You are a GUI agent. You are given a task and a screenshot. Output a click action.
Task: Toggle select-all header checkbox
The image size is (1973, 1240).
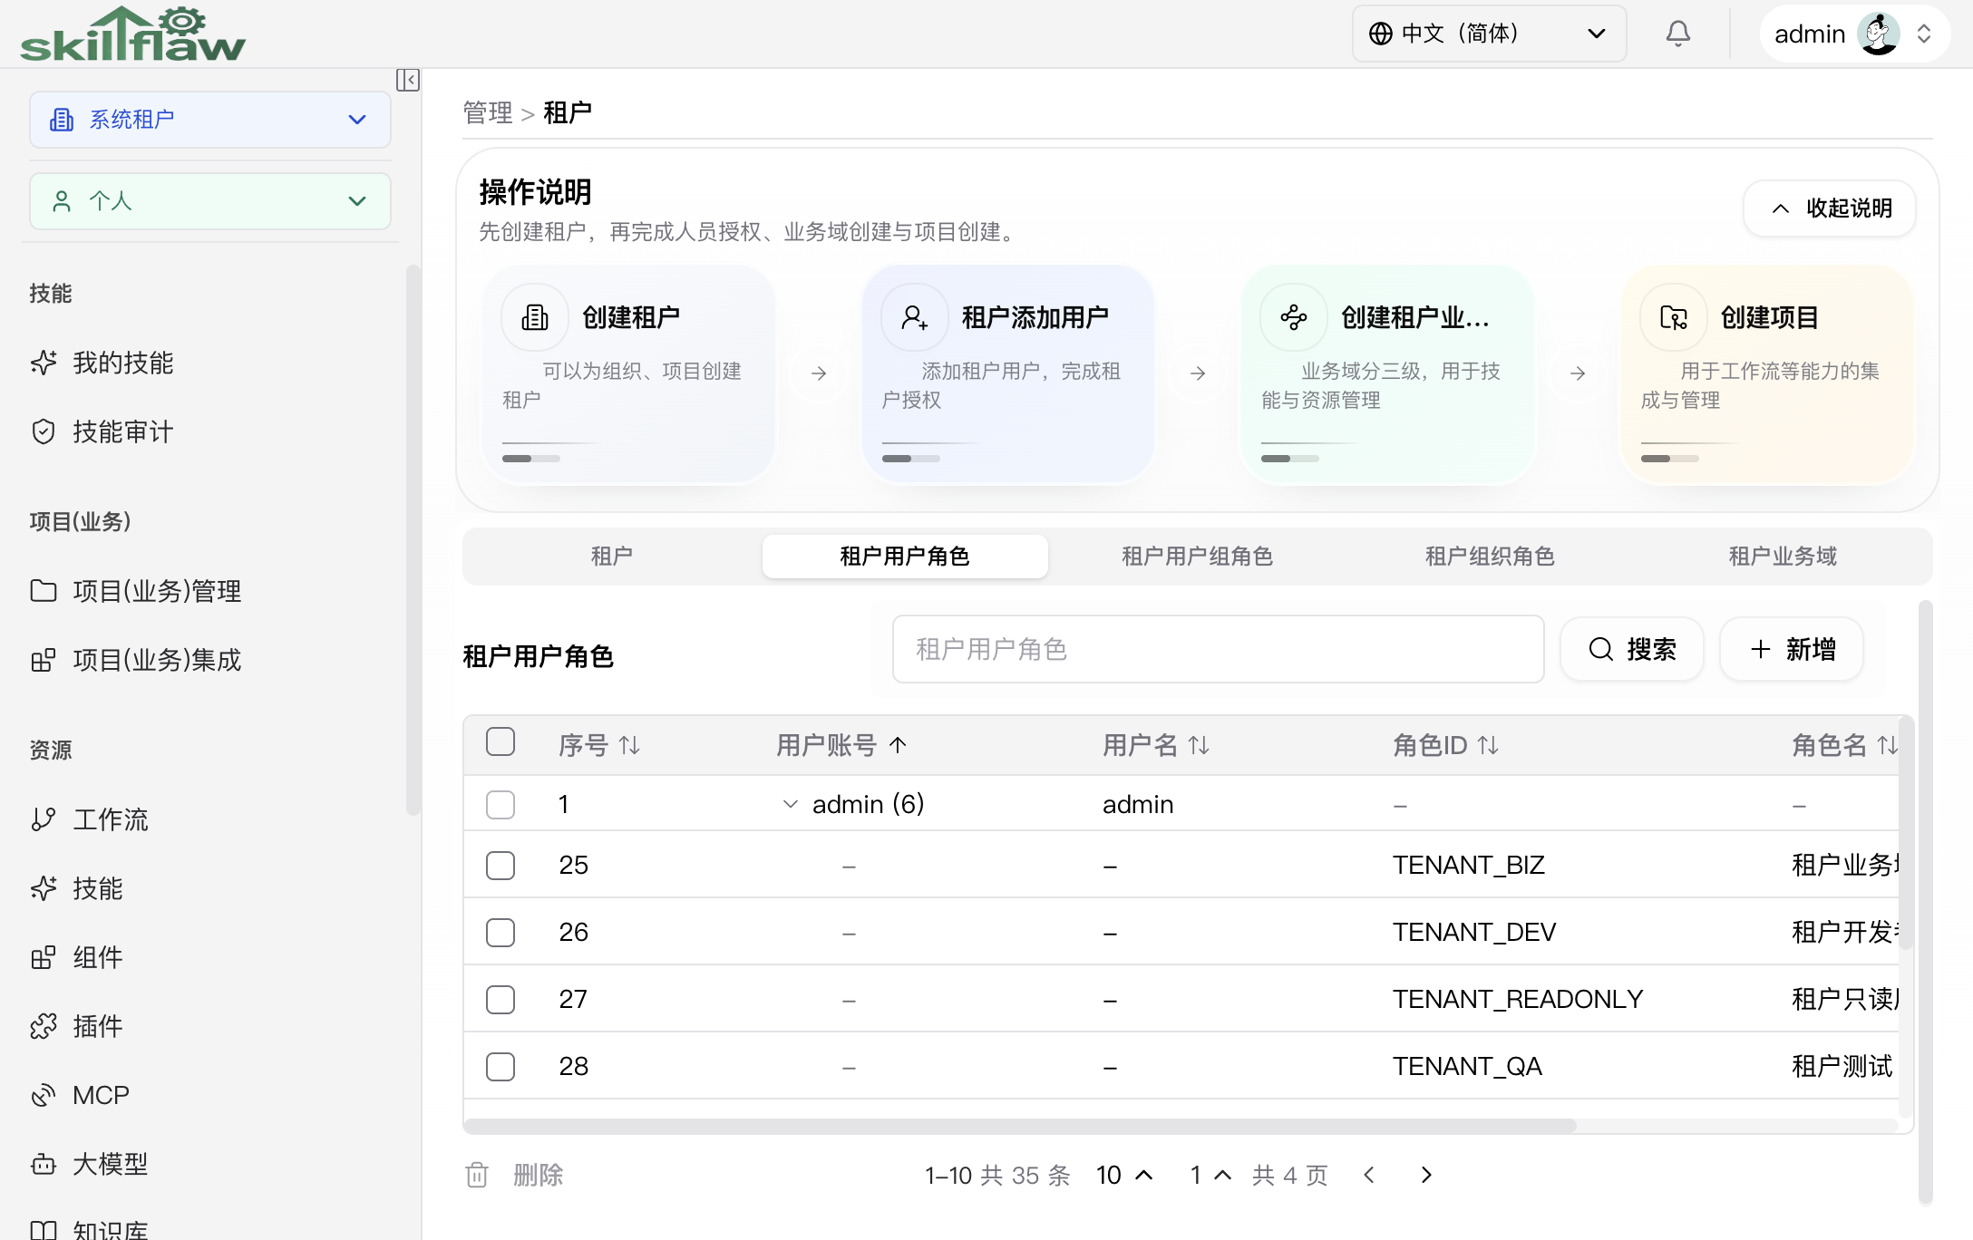(x=501, y=741)
